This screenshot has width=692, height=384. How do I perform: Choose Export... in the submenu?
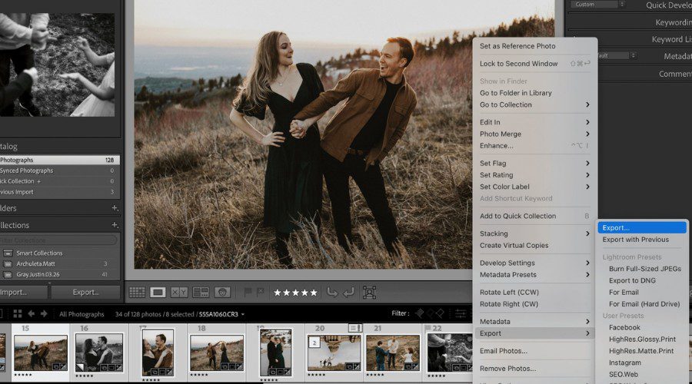[x=642, y=227]
